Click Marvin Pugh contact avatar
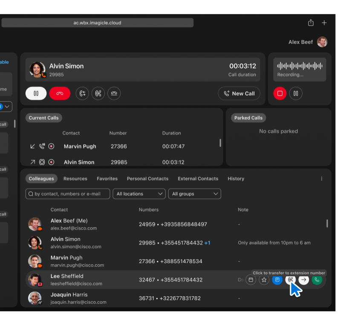 [35, 261]
